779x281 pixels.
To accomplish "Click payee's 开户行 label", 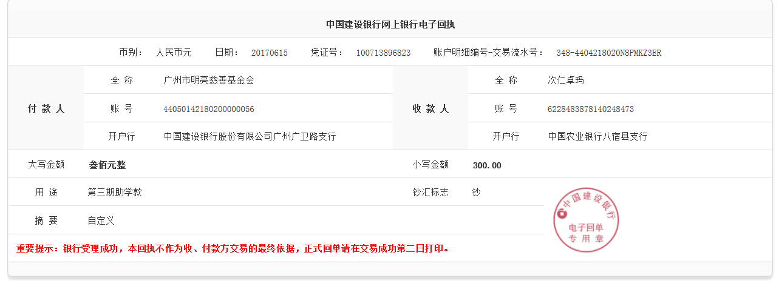I will tap(506, 137).
